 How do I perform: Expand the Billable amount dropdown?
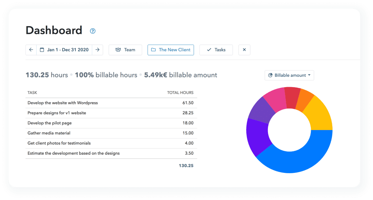289,75
